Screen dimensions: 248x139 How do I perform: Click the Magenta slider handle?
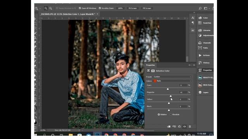170,96
